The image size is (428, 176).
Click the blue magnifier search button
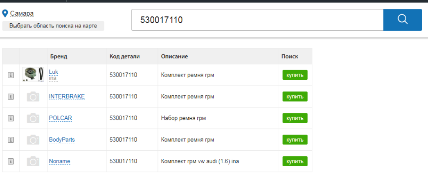403,20
